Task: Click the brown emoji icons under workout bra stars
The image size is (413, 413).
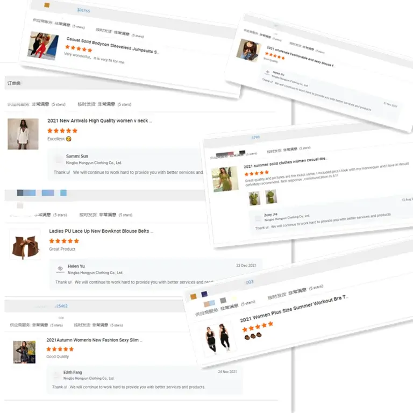Action: click(x=253, y=336)
